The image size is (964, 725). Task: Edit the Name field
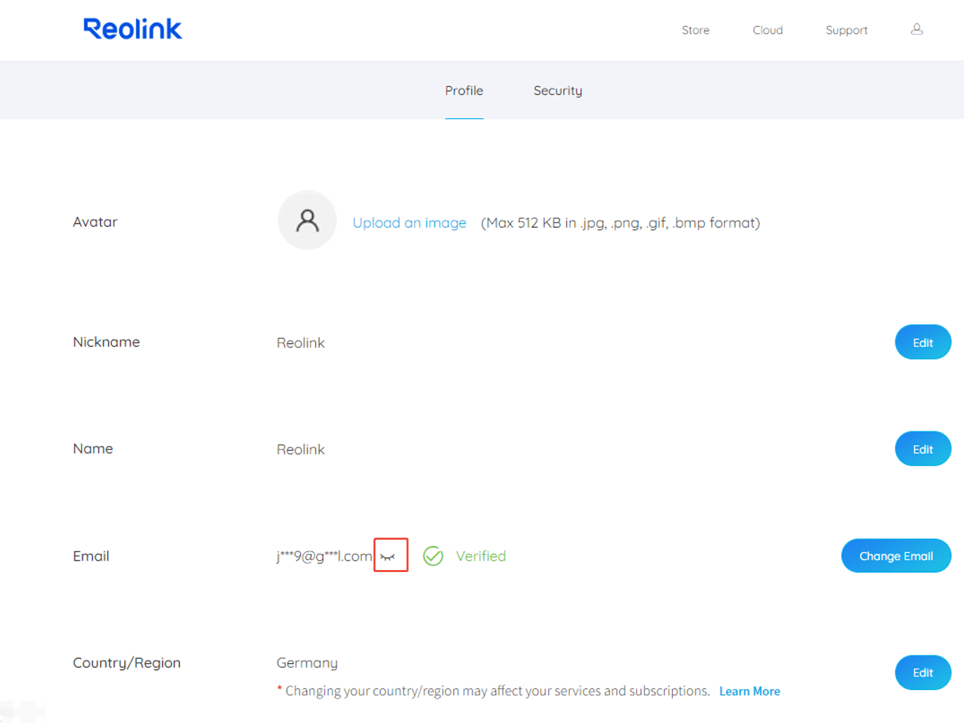click(923, 449)
